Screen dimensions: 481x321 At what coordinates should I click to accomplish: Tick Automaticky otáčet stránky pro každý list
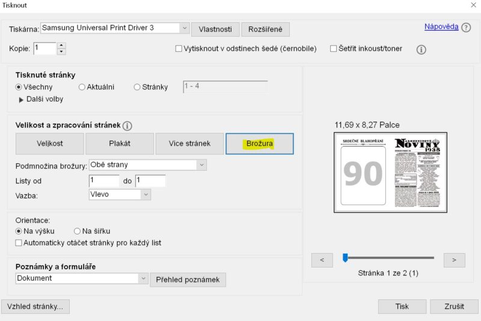(x=19, y=243)
